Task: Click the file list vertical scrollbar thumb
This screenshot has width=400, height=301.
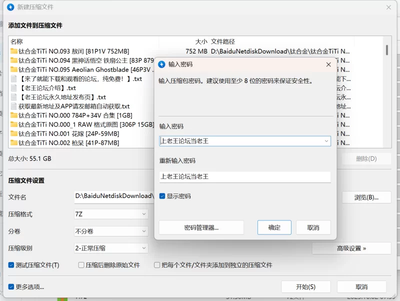Action: (387, 50)
